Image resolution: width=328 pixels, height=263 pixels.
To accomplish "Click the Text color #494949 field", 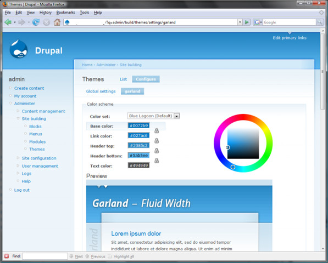I will [138, 165].
